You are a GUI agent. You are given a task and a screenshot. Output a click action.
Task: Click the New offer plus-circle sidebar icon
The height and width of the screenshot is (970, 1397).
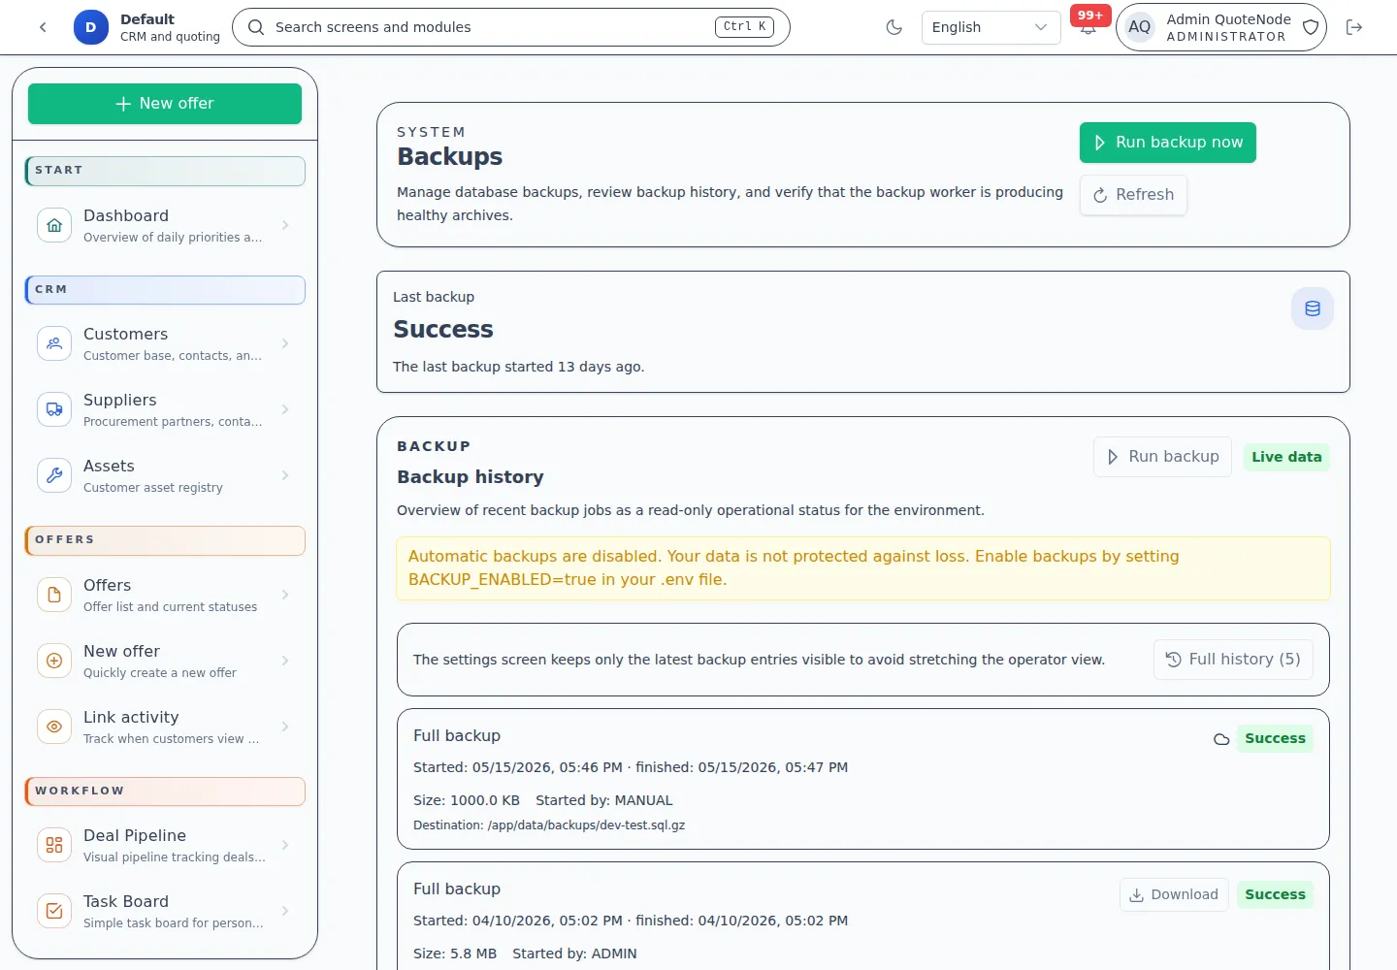click(54, 661)
